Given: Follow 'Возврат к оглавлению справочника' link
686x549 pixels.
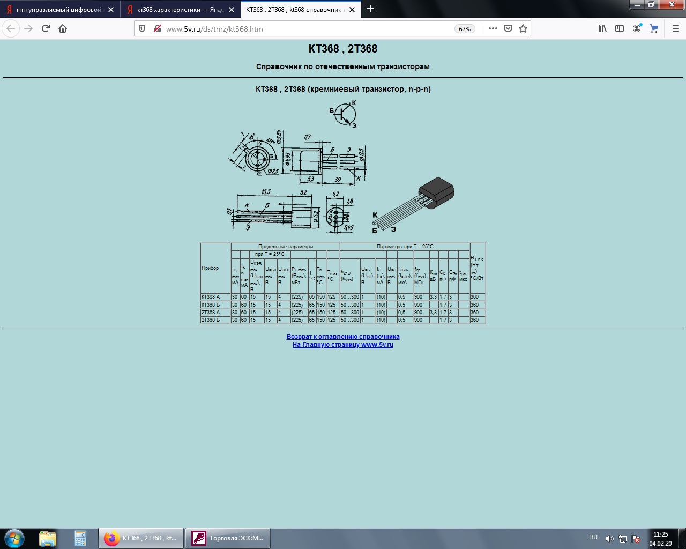Looking at the screenshot, I should coord(343,337).
